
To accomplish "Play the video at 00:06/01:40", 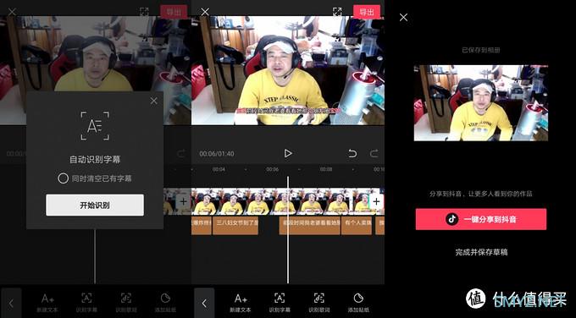I will pos(288,153).
